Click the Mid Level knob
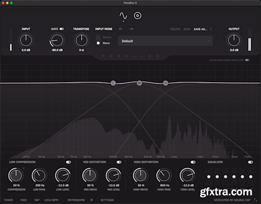The image size is (261, 204). [x=113, y=175]
